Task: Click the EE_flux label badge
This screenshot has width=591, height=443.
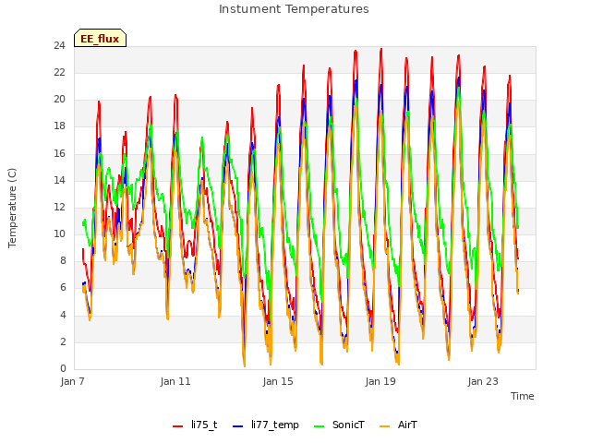Action: [x=100, y=38]
